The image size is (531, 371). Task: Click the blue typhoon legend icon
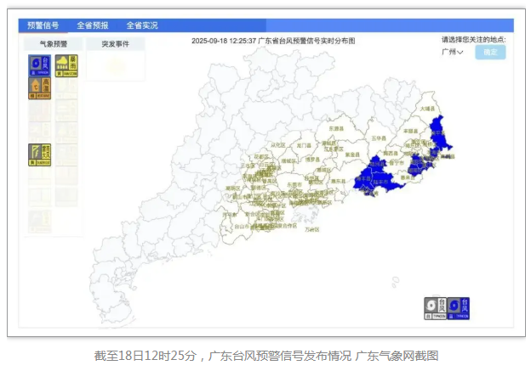tap(459, 308)
